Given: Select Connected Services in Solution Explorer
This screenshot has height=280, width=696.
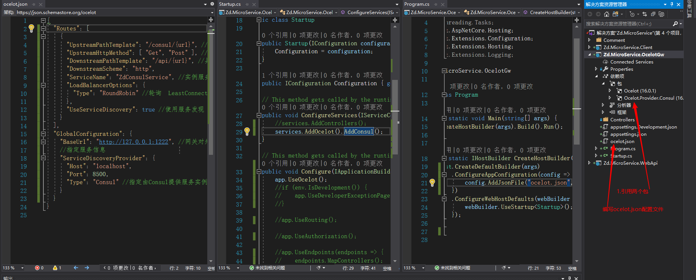Looking at the screenshot, I should 632,62.
